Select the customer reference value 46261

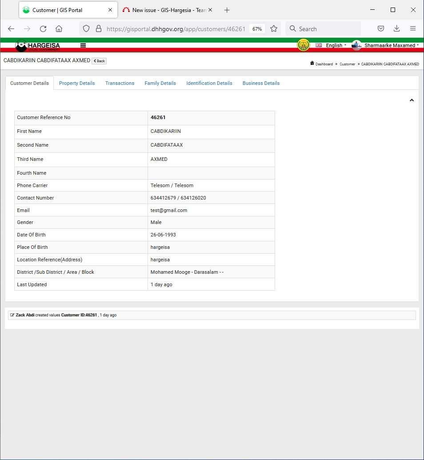click(x=158, y=117)
